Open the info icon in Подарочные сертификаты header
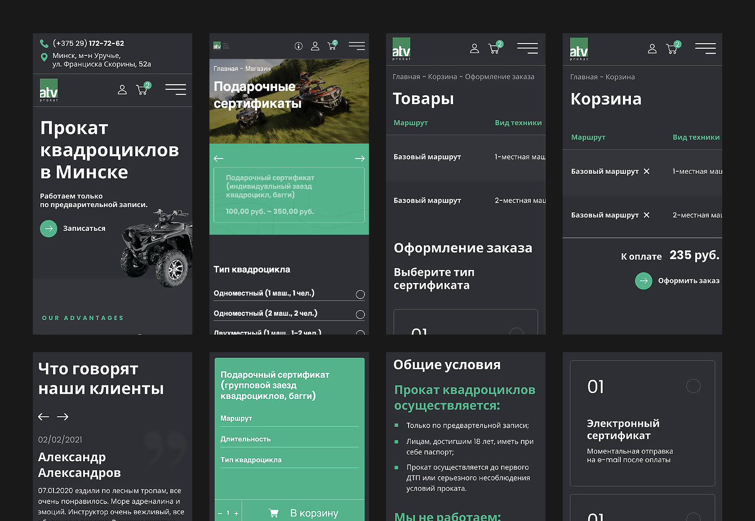755x521 pixels. click(x=298, y=46)
